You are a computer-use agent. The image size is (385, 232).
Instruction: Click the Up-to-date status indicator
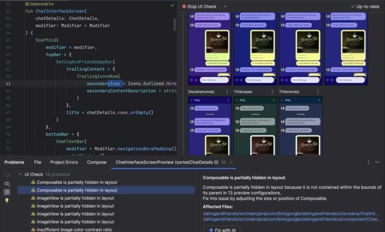pyautogui.click(x=365, y=6)
